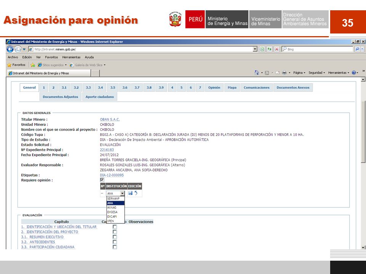Image resolution: width=366 pixels, height=274 pixels.
Task: Open the Archivo menu
Action: [x=13, y=57]
